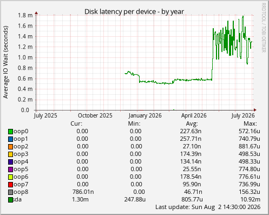Click the oop2 Max value 881.67u
Image resolution: width=269 pixels, height=215 pixels.
pyautogui.click(x=250, y=146)
